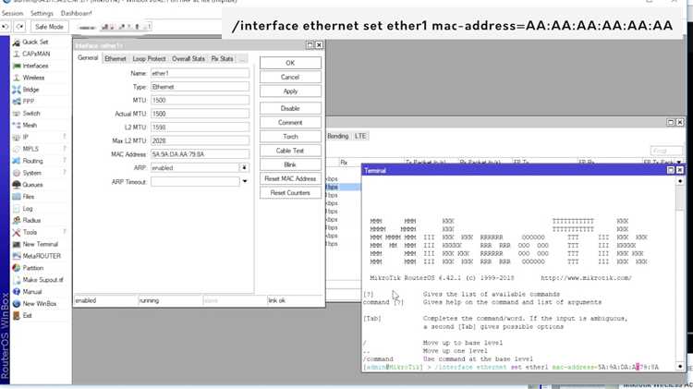Image resolution: width=693 pixels, height=389 pixels.
Task: Launch New WinBox from sidebar
Action: (40, 304)
